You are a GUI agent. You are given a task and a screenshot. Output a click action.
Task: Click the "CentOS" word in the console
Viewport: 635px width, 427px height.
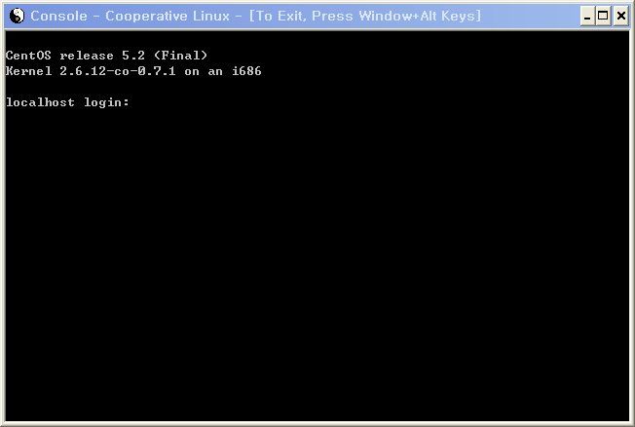28,56
